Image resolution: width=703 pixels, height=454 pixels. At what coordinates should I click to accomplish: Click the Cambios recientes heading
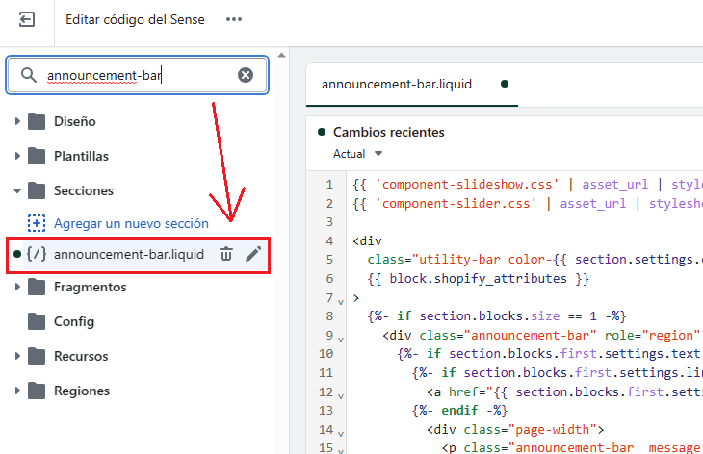389,132
